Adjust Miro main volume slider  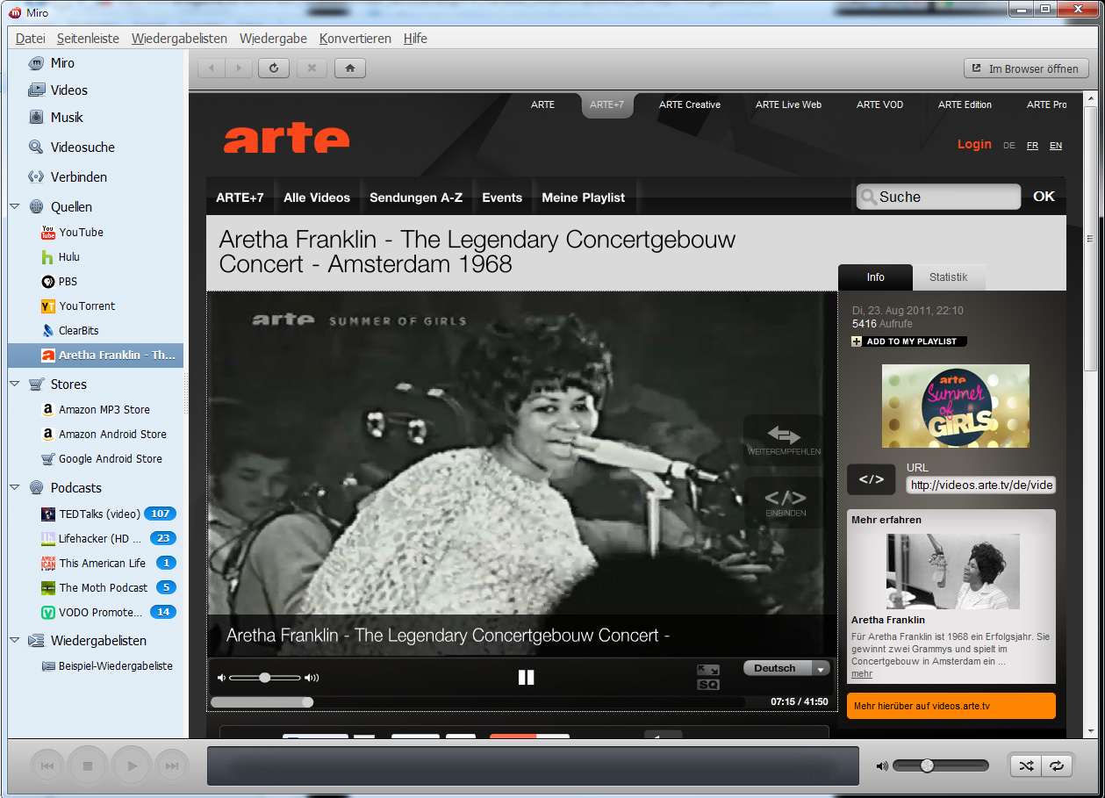[940, 766]
